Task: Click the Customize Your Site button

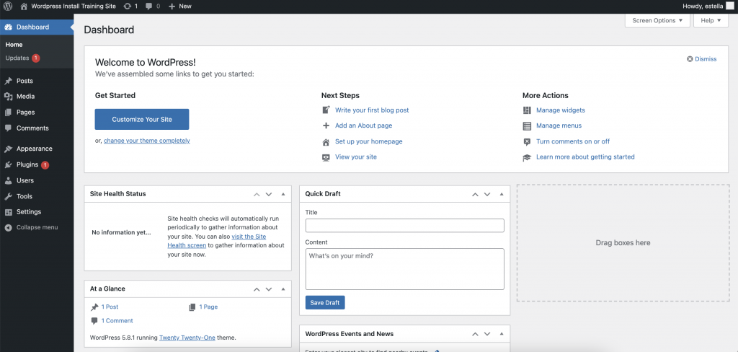Action: tap(142, 120)
